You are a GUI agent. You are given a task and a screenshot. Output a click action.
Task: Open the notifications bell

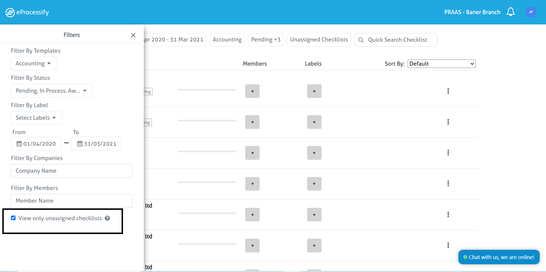click(x=511, y=12)
